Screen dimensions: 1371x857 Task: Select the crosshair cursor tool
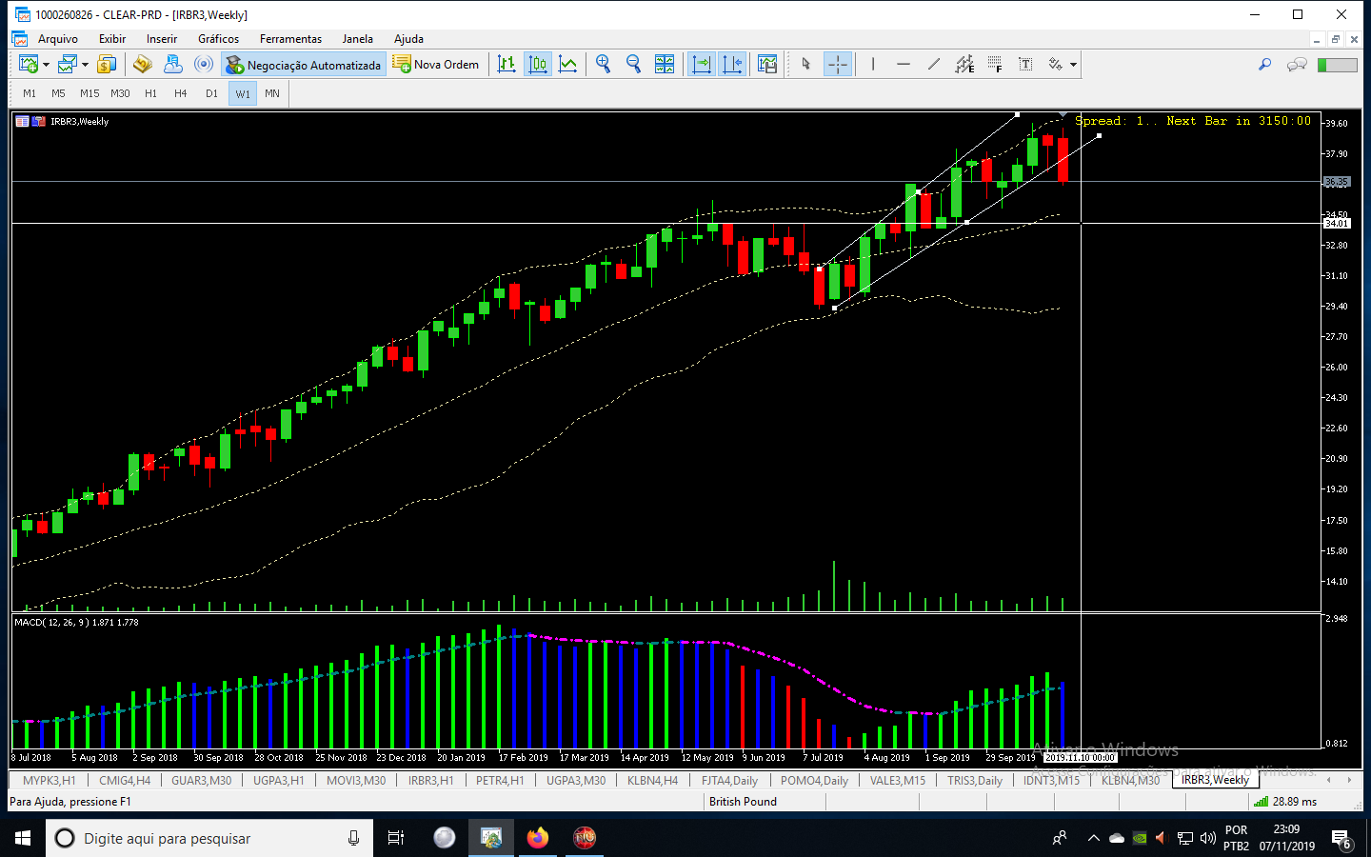tap(838, 65)
